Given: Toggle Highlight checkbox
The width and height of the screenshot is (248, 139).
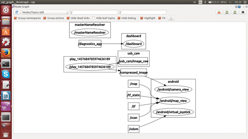Looking at the screenshot, I should tap(142, 18).
